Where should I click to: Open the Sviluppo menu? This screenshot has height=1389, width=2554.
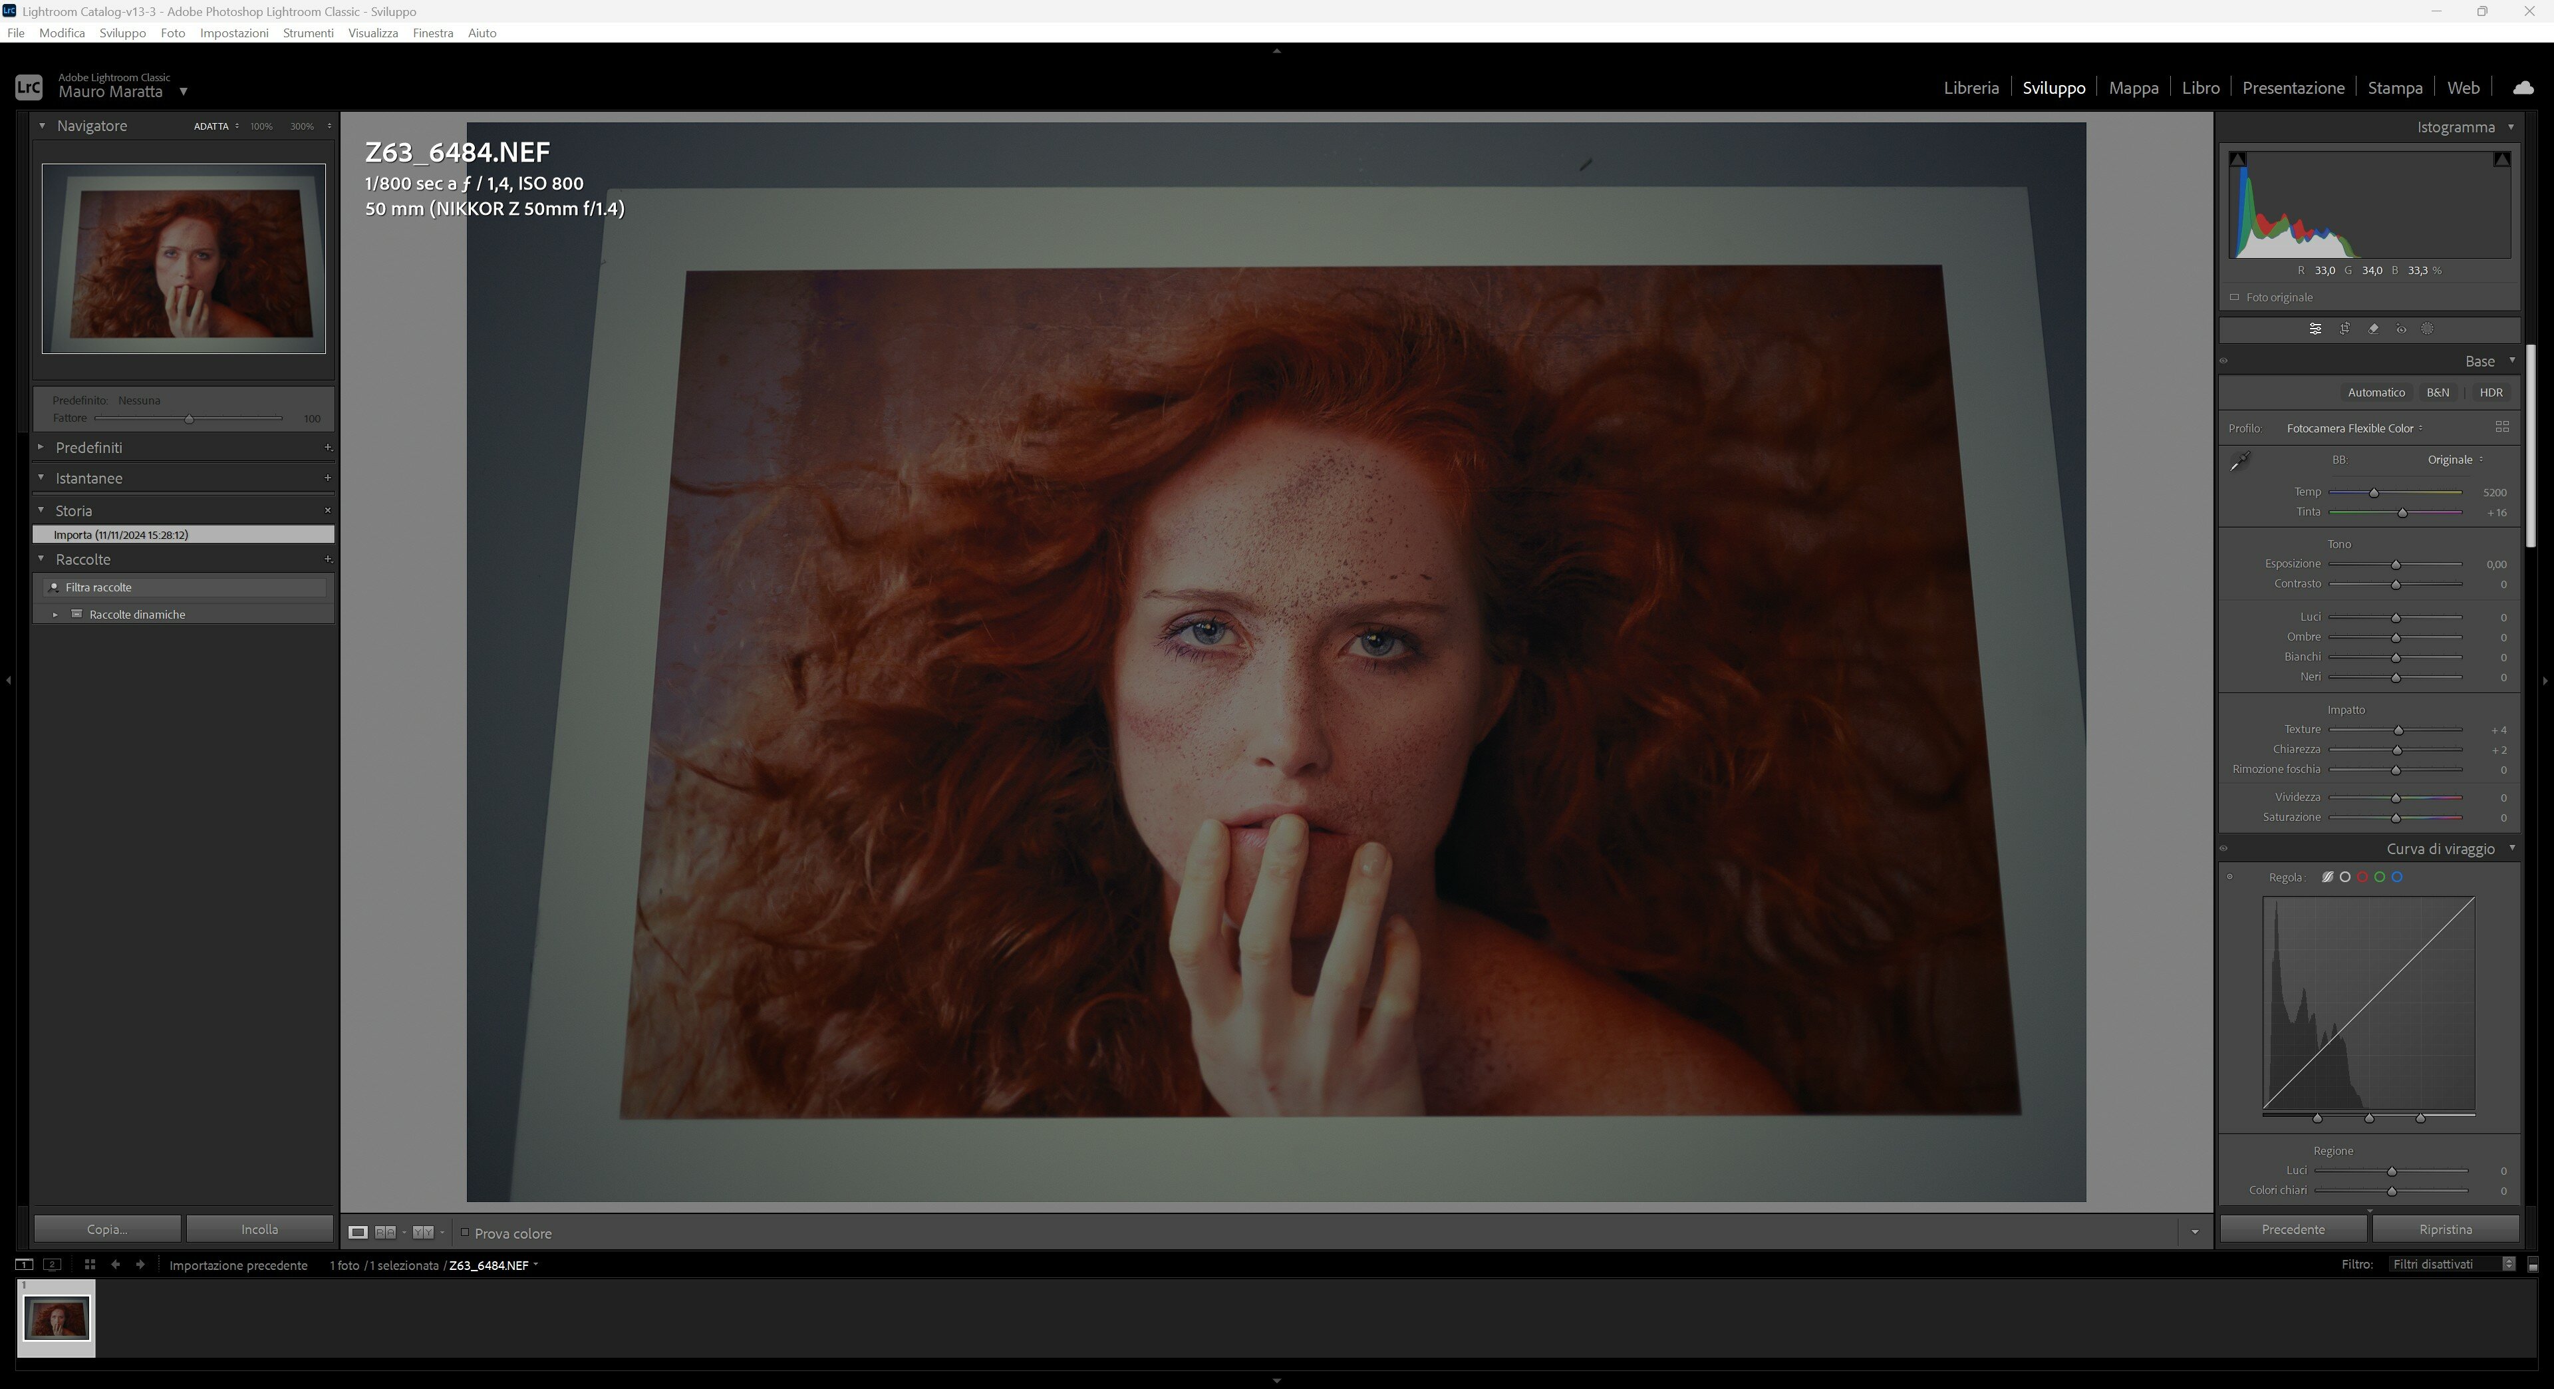coord(123,33)
